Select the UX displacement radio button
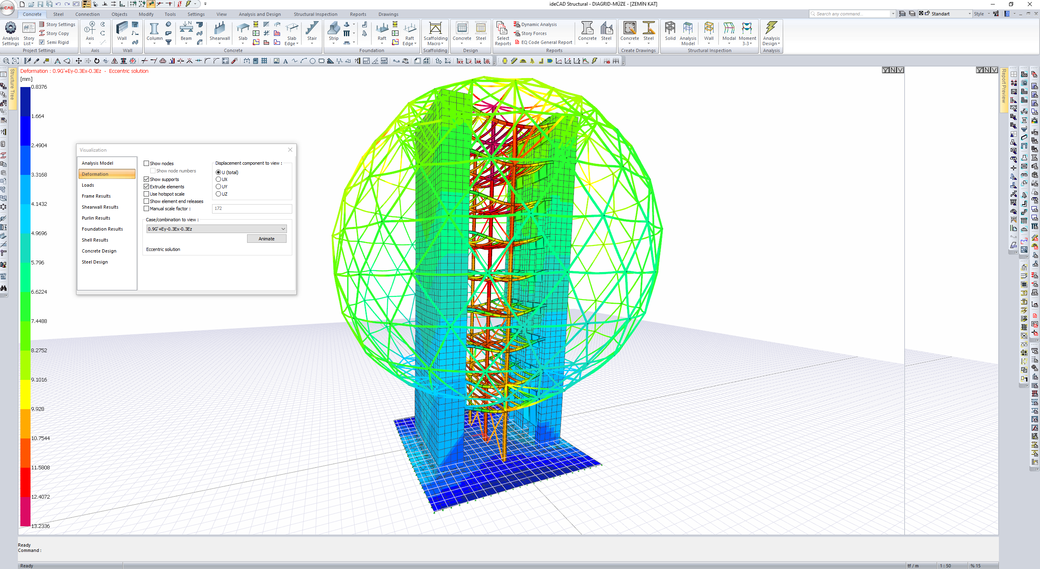The width and height of the screenshot is (1040, 569). coord(219,179)
